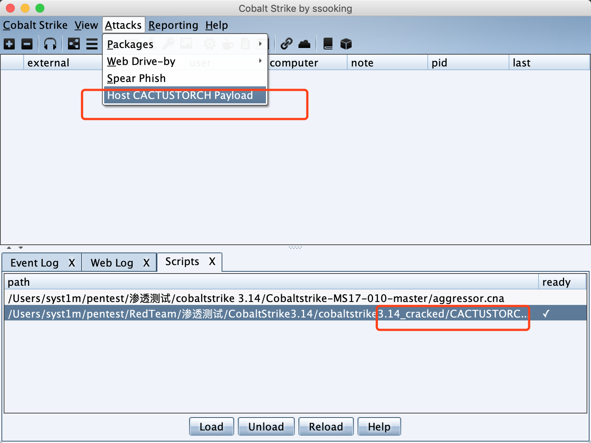Expand the Packages submenu
591x443 pixels.
pos(185,44)
